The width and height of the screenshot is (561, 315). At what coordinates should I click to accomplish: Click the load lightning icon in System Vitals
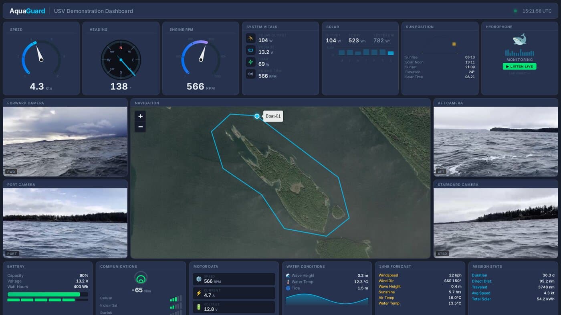click(x=251, y=62)
